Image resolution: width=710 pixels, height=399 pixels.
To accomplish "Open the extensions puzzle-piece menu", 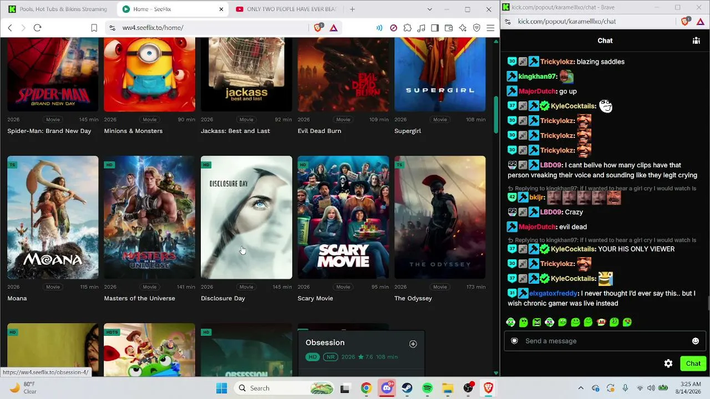I will click(407, 28).
